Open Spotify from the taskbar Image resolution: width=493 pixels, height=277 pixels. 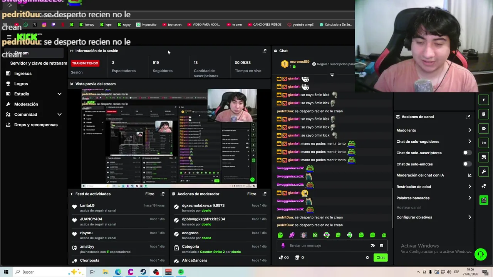click(x=181, y=272)
